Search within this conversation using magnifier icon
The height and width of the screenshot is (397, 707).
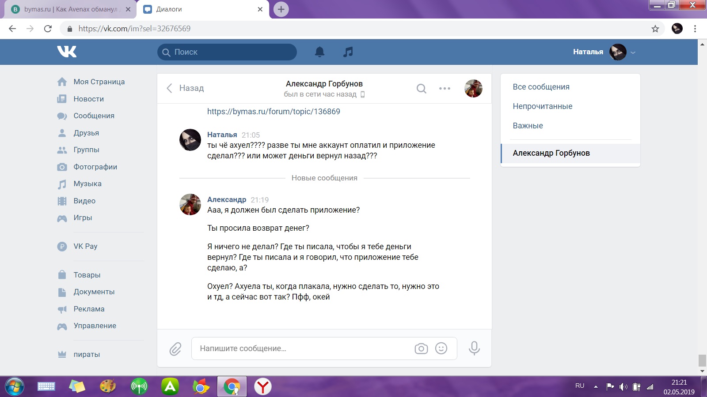pos(422,89)
